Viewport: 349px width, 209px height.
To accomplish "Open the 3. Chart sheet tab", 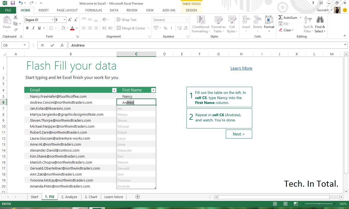I will pyautogui.click(x=91, y=196).
